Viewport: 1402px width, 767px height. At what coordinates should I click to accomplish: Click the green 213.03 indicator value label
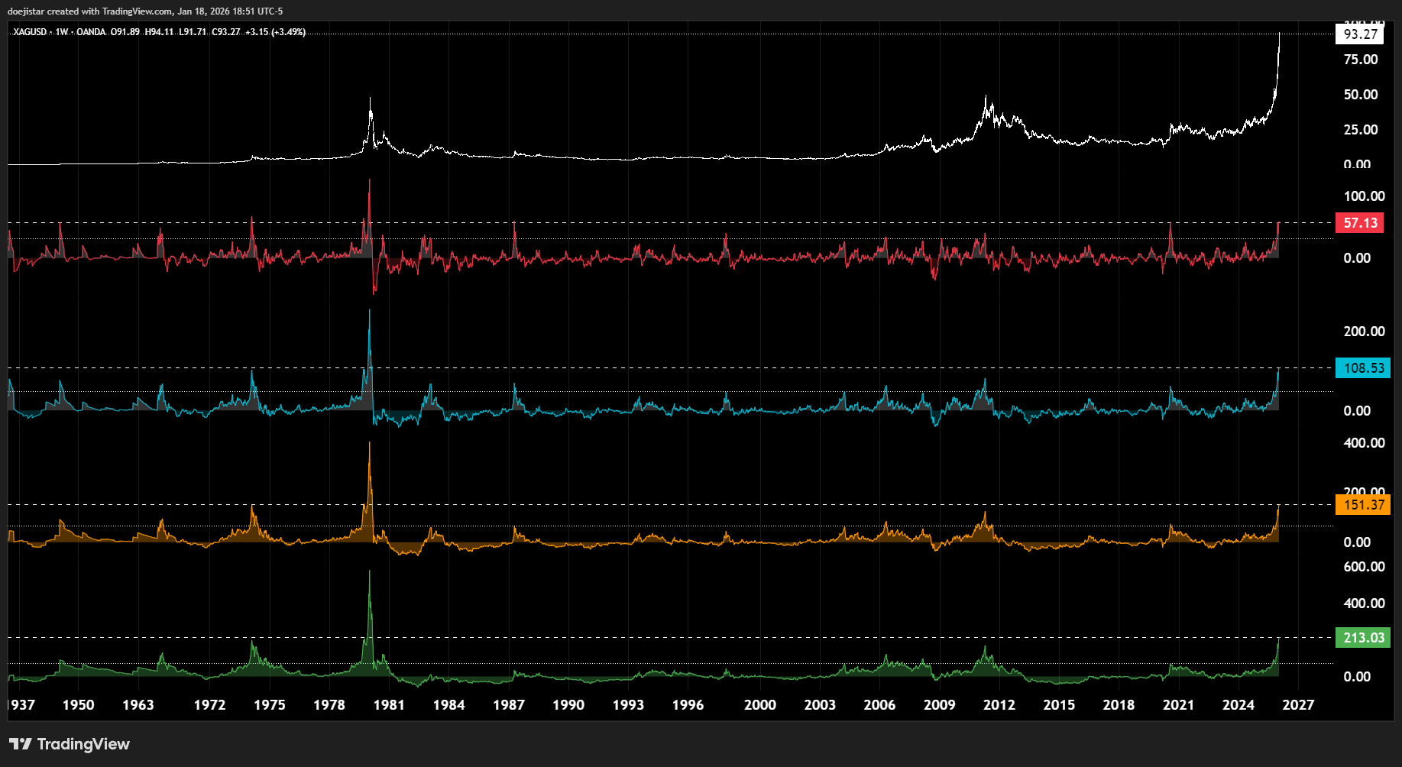(1363, 638)
